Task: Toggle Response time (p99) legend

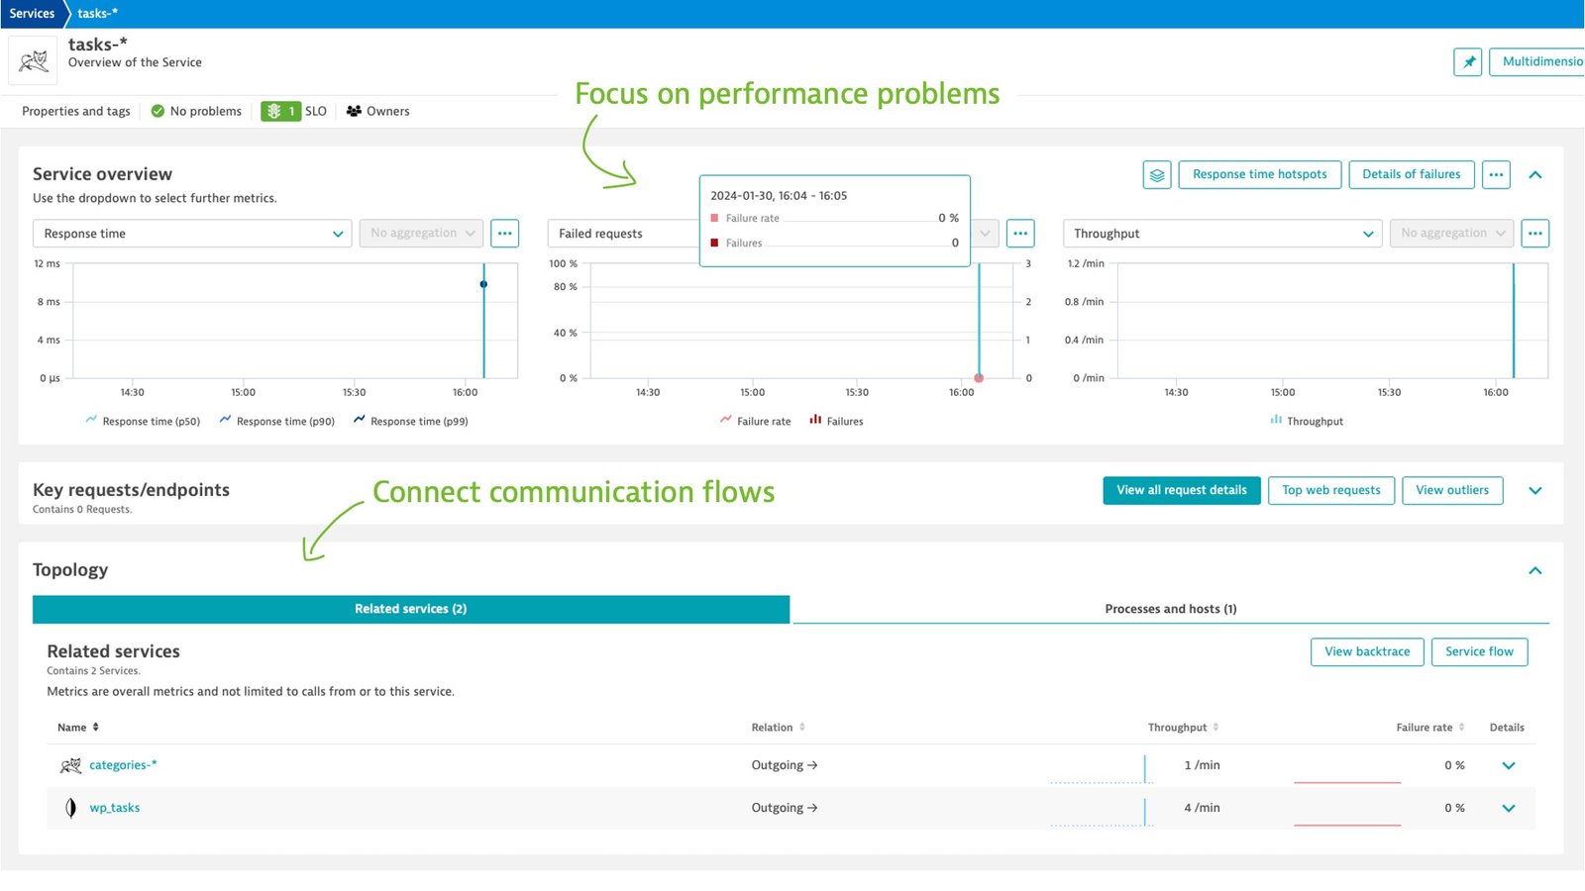Action: (411, 421)
